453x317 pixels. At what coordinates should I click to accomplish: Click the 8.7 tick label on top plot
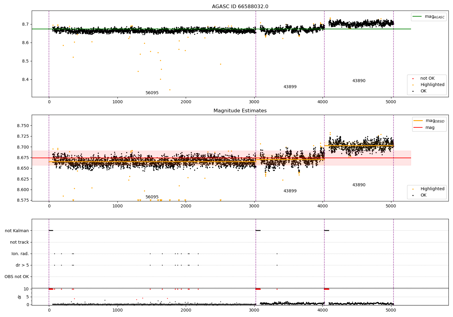click(26, 24)
